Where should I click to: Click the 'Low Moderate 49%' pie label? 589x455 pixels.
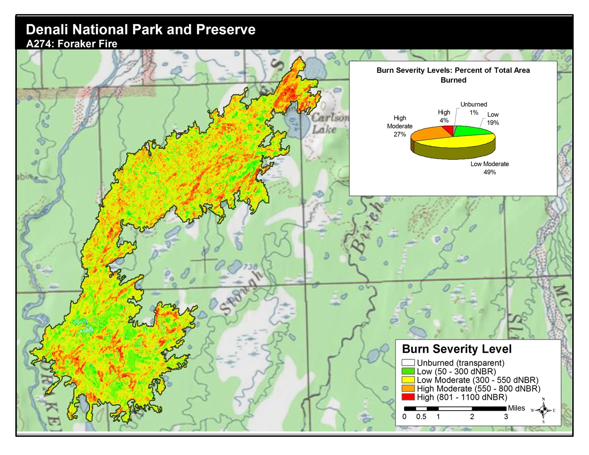tap(489, 168)
